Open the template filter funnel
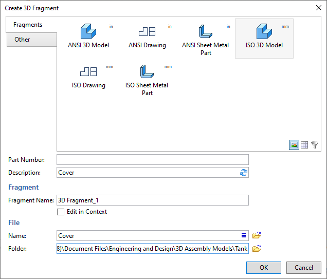Viewport: 327px width, 279px height. pyautogui.click(x=315, y=145)
